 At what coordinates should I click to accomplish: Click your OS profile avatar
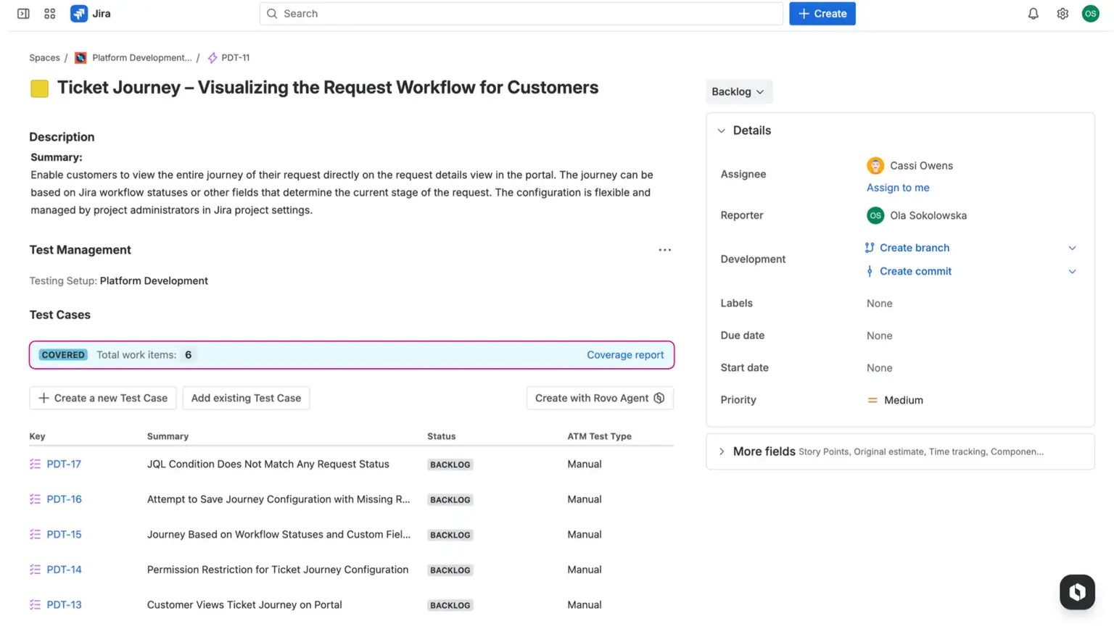point(1090,13)
